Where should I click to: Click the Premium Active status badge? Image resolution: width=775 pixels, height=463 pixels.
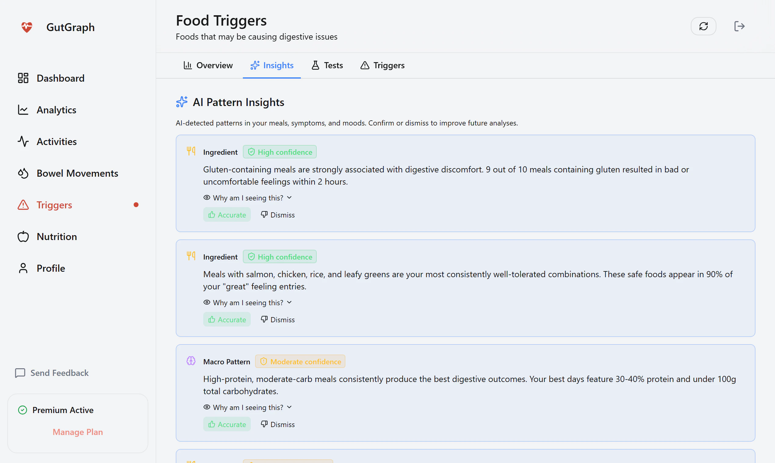pyautogui.click(x=63, y=410)
